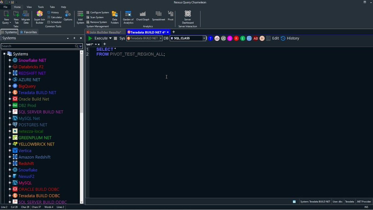Open a New Tab from the ribbon

pos(16,17)
